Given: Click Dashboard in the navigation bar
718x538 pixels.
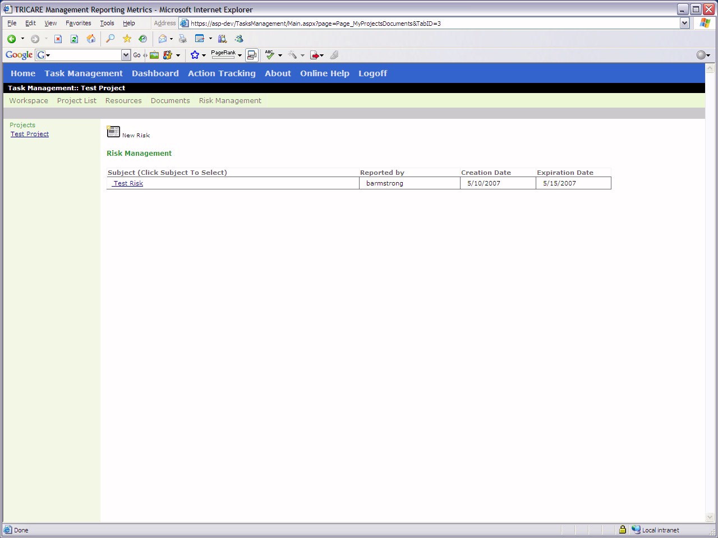Looking at the screenshot, I should point(155,73).
